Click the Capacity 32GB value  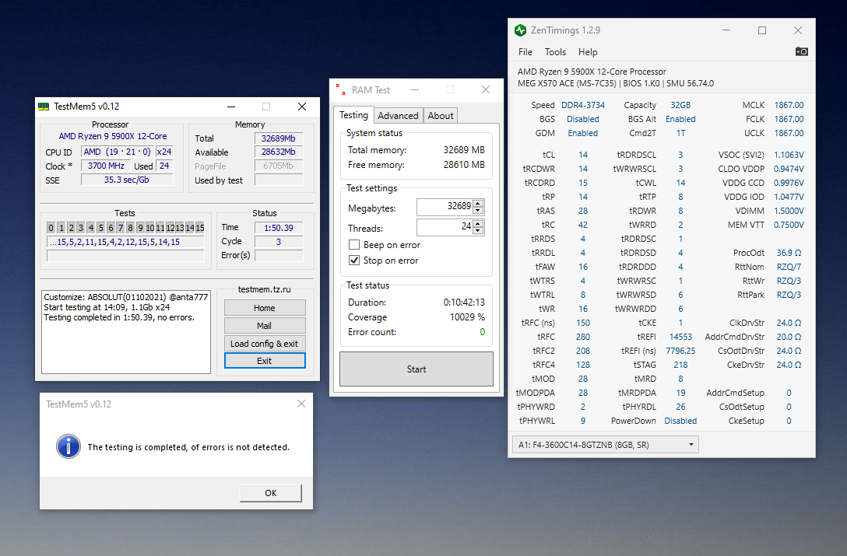[680, 105]
